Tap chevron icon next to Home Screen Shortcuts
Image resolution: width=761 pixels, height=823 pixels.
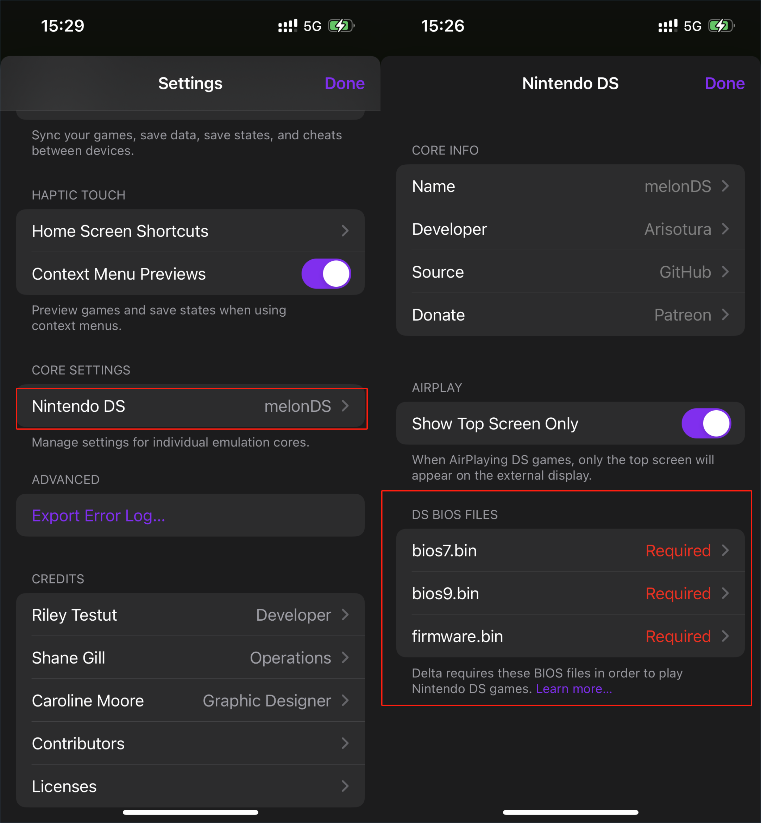[345, 231]
